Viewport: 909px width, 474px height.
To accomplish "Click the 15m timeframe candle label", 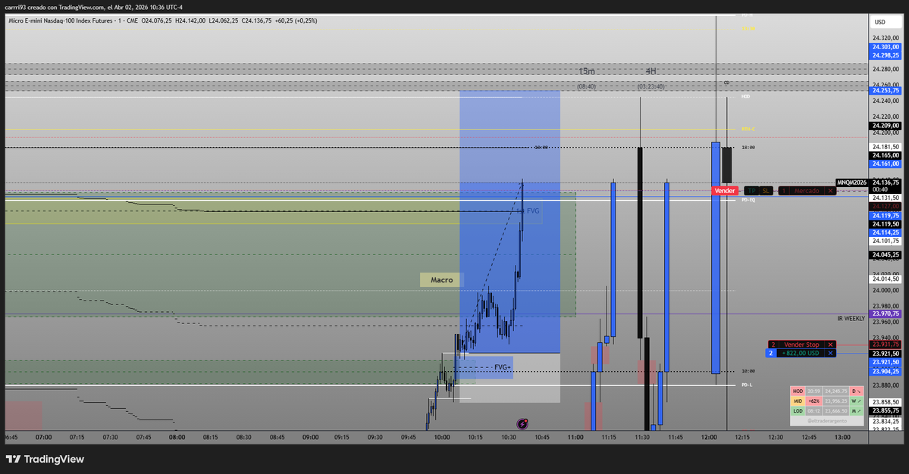I will click(x=586, y=71).
